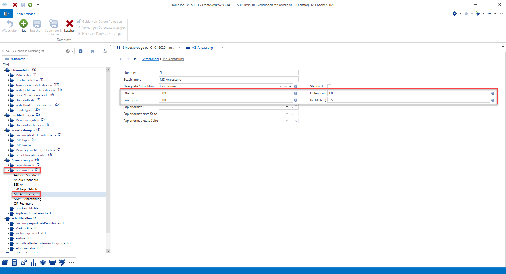The height and width of the screenshot is (274, 506).
Task: Select A4 quer Standard tree item
Action: pyautogui.click(x=26, y=180)
